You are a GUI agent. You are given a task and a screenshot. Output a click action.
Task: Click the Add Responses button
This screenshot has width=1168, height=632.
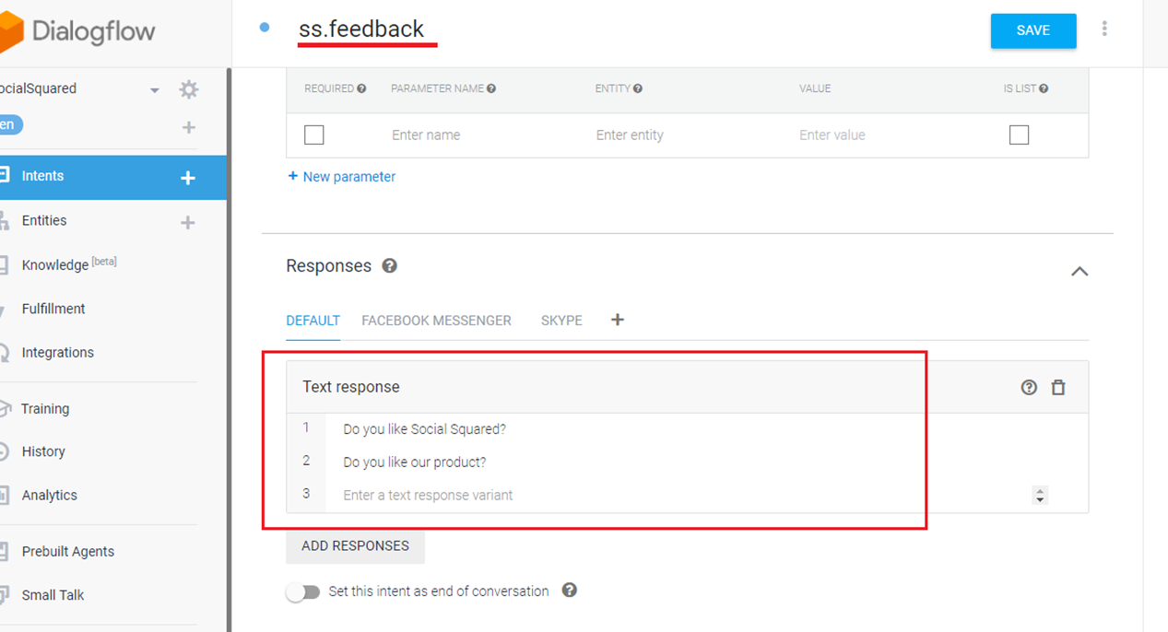(355, 546)
